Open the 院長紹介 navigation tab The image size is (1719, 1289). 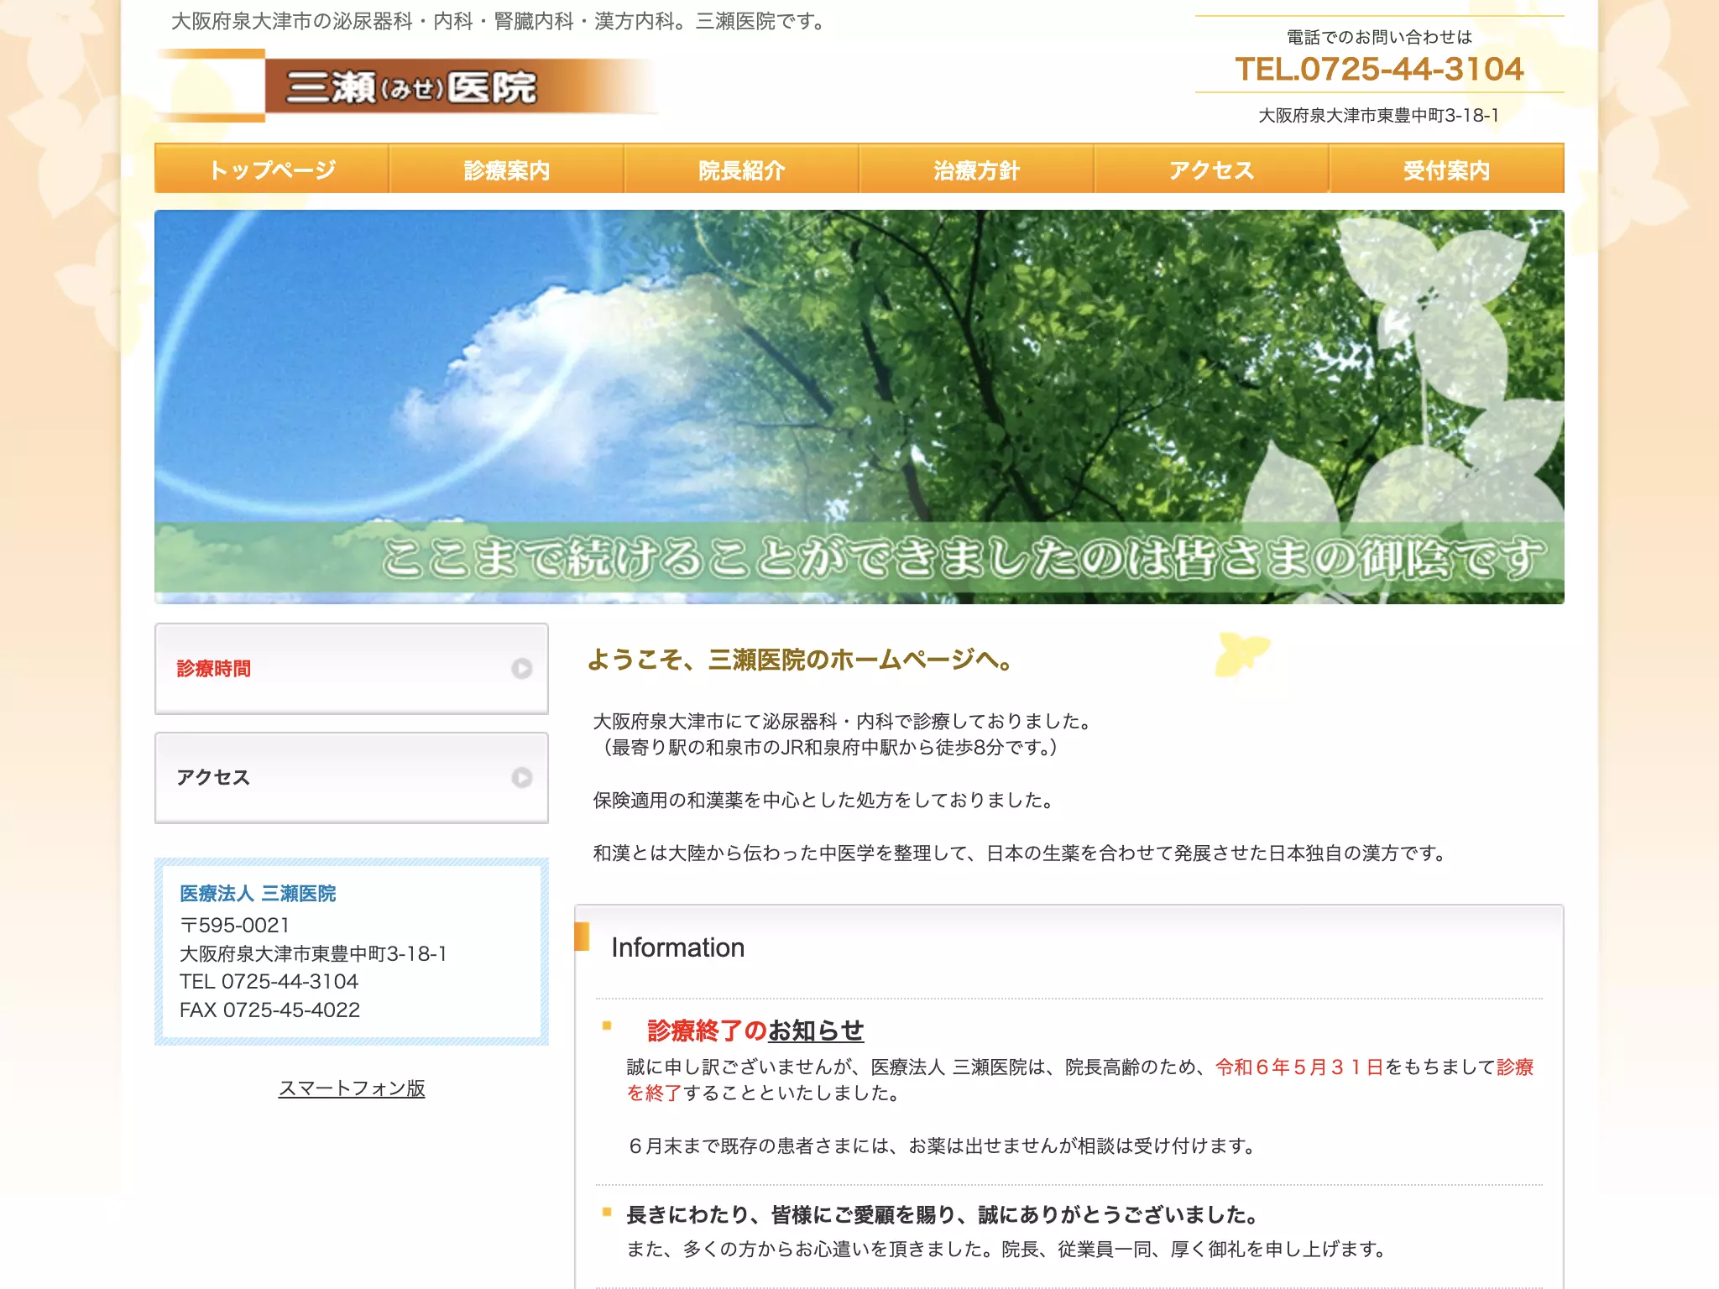tap(742, 169)
